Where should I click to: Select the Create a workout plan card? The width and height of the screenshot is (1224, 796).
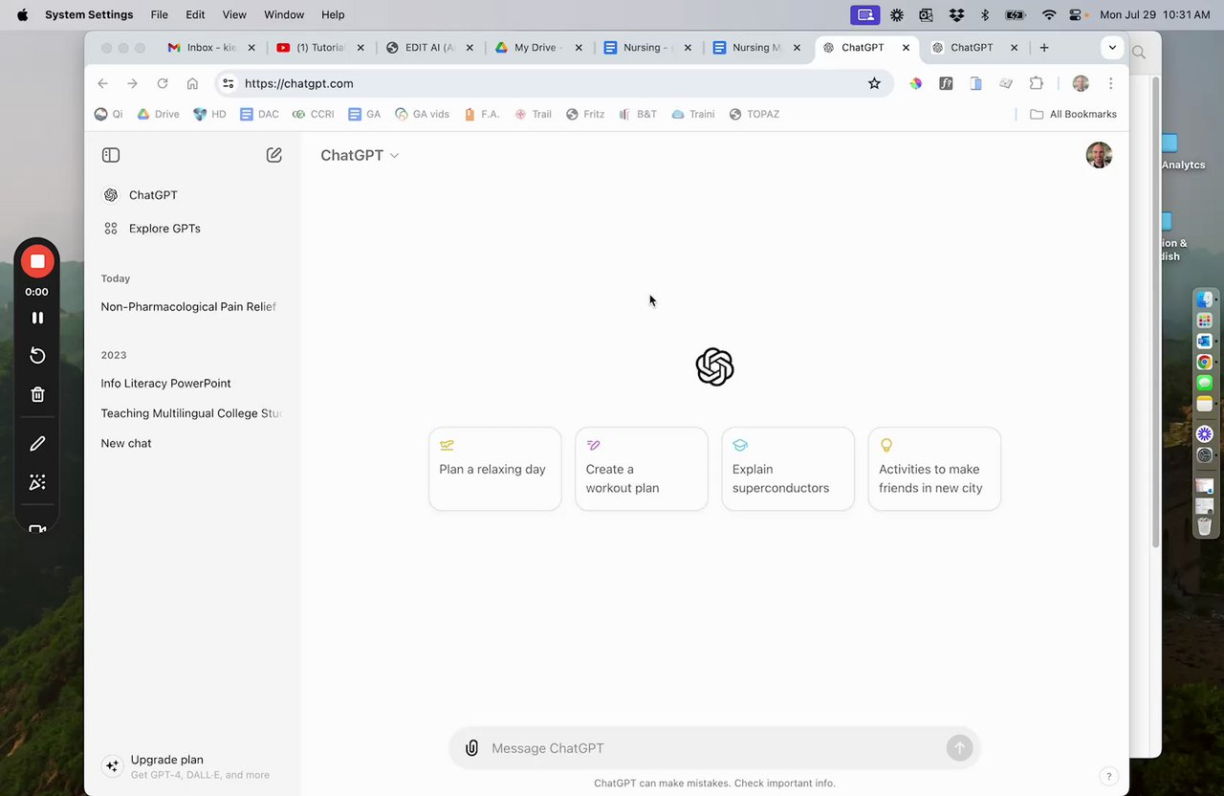click(642, 469)
